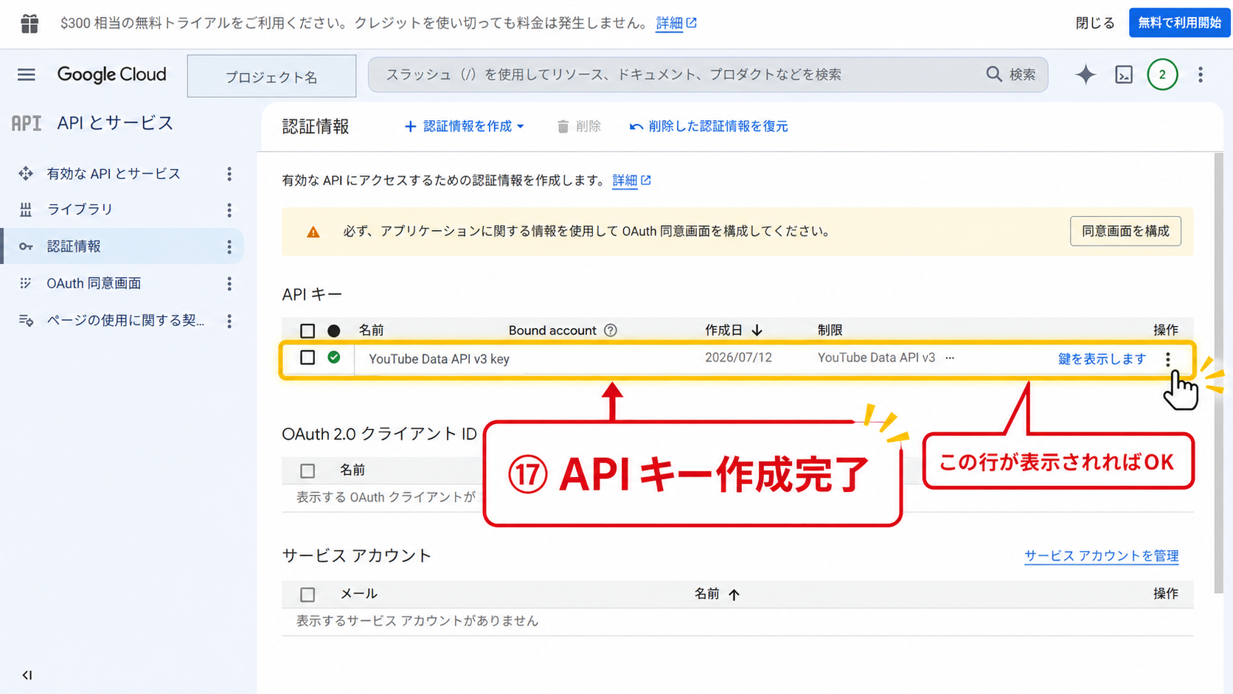Click 鍵を表示します link
Screen dimensions: 1233x694
(x=1102, y=359)
